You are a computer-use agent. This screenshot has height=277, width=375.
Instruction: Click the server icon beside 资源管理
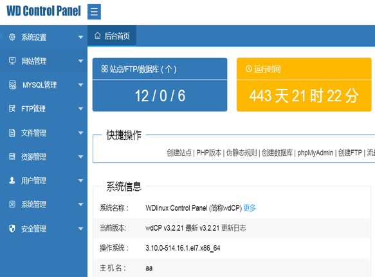click(12, 157)
